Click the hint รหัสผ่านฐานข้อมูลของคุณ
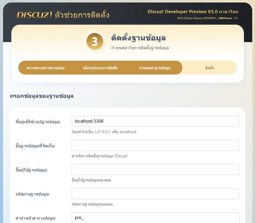Viewport: 255px width, 223px height. [92, 204]
